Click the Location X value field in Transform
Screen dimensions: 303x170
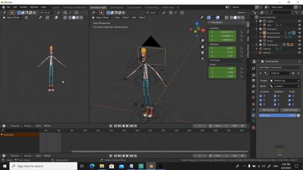coord(222,32)
